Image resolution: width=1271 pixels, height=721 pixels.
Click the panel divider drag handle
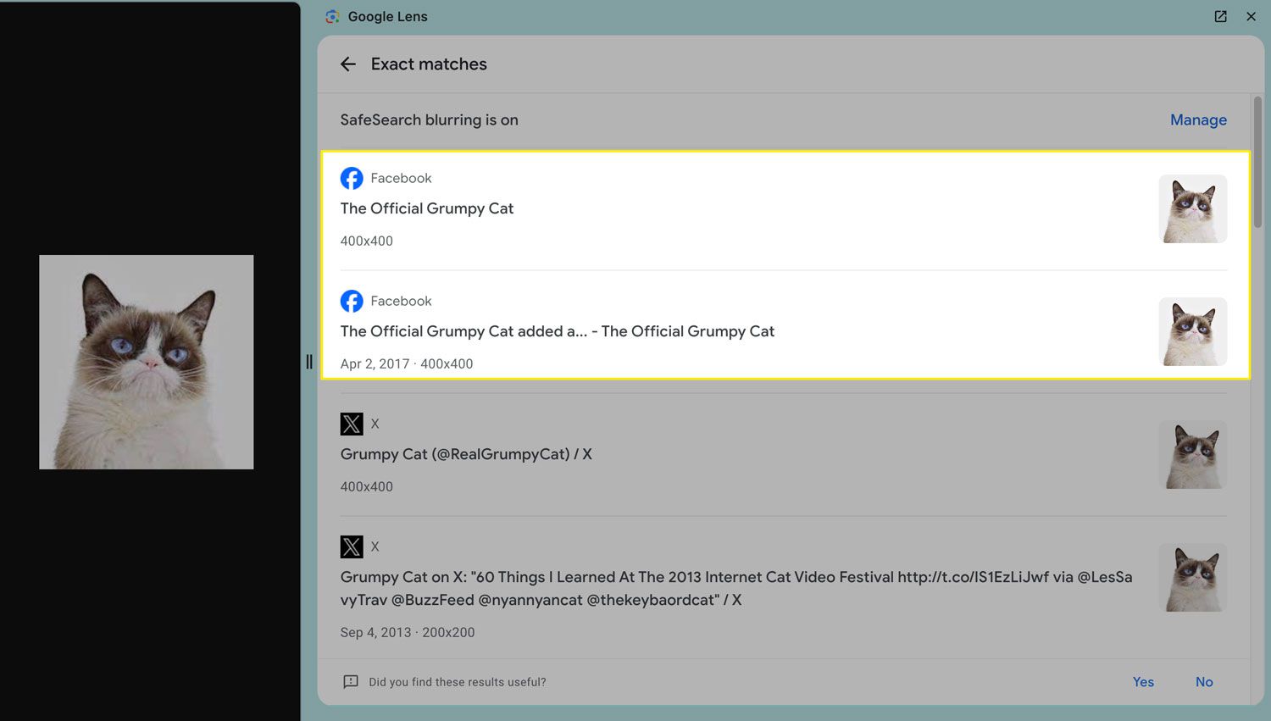click(x=309, y=362)
